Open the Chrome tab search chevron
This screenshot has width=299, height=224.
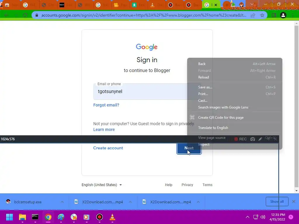252,4
